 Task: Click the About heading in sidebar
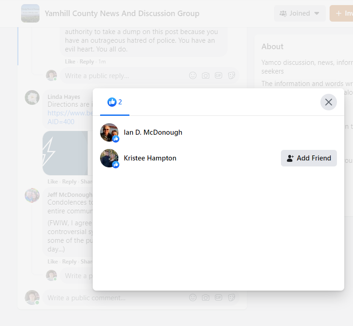coord(272,46)
